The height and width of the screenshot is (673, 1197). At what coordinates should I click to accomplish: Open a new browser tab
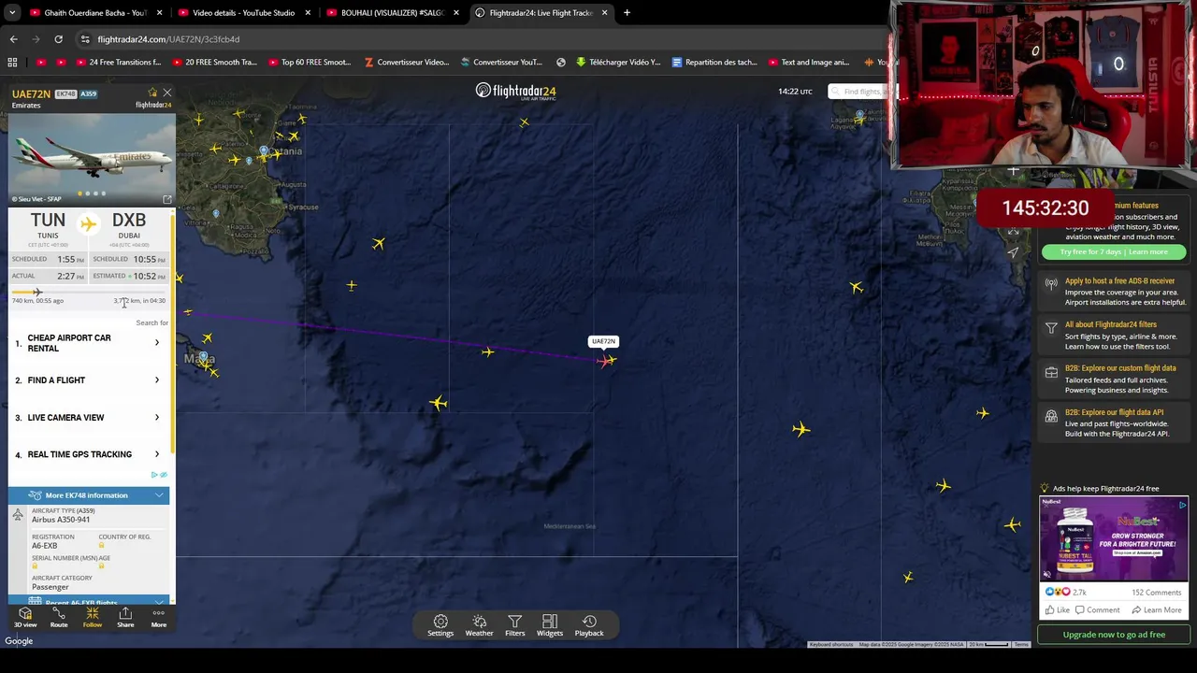[x=627, y=13]
